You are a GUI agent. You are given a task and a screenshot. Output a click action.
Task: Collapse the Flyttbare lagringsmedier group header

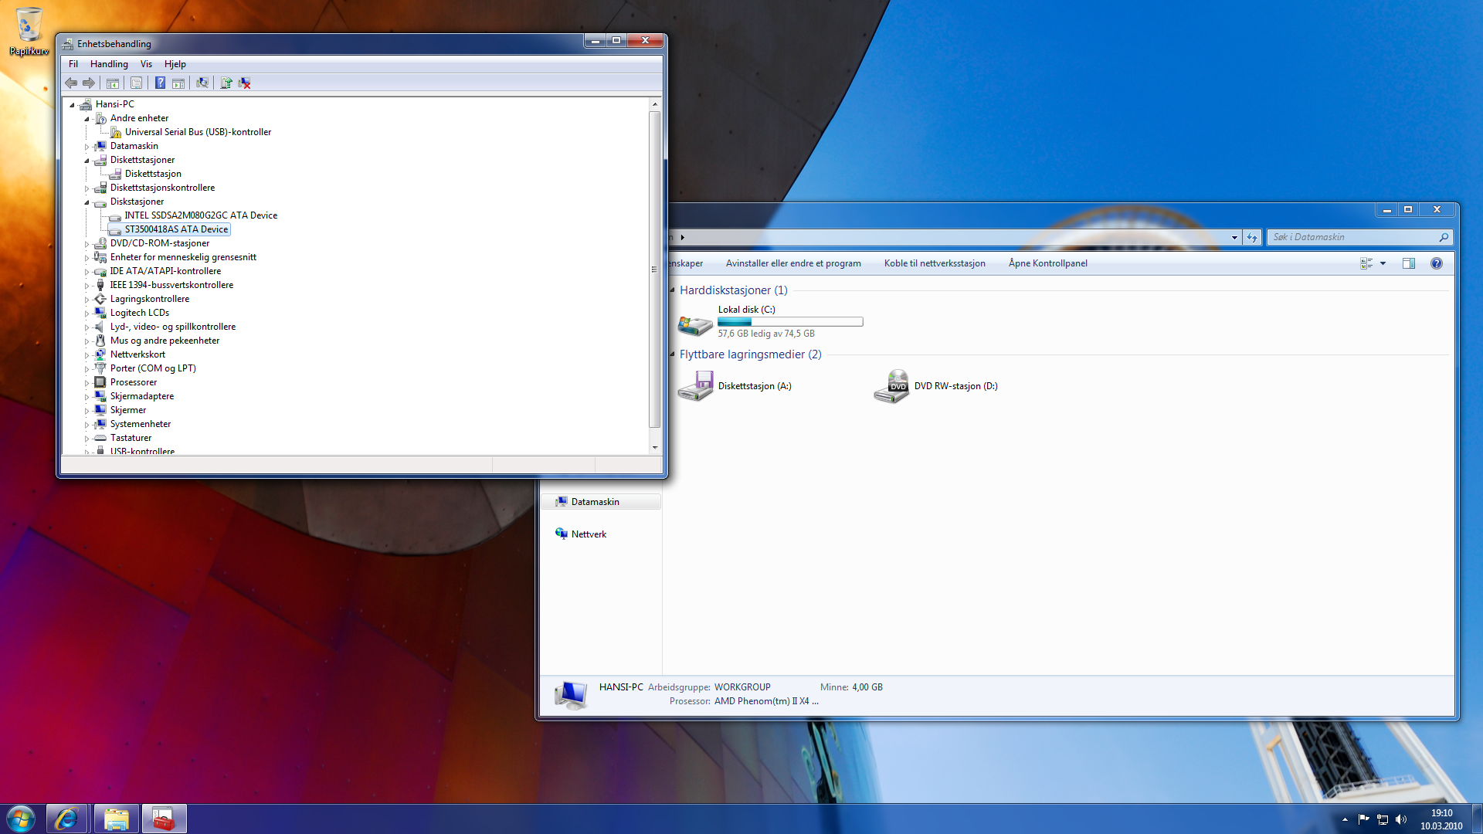672,354
